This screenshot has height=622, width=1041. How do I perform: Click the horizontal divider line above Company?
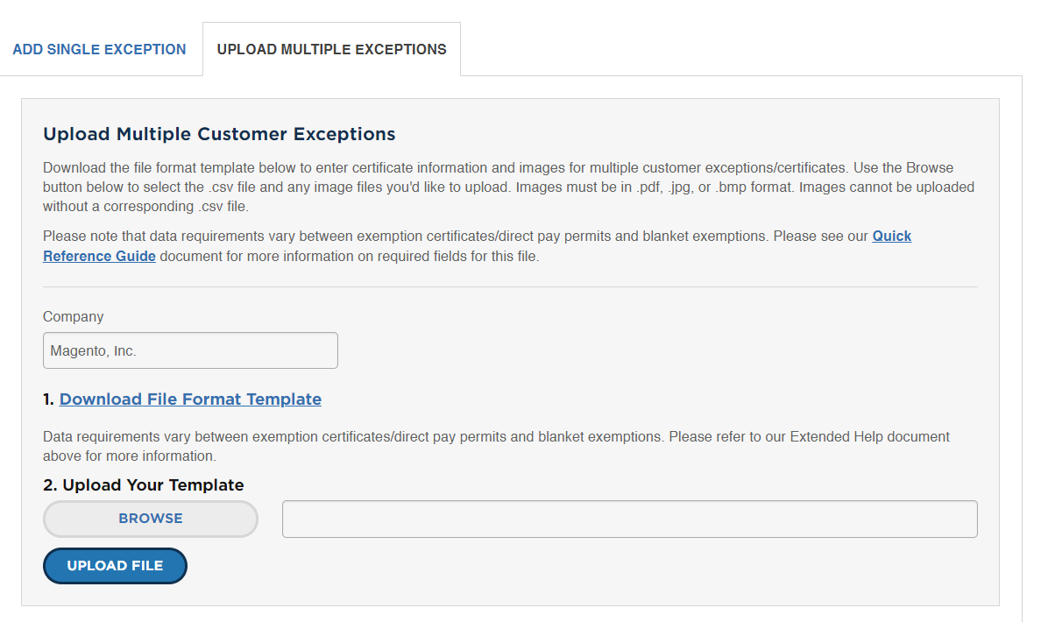(x=510, y=286)
